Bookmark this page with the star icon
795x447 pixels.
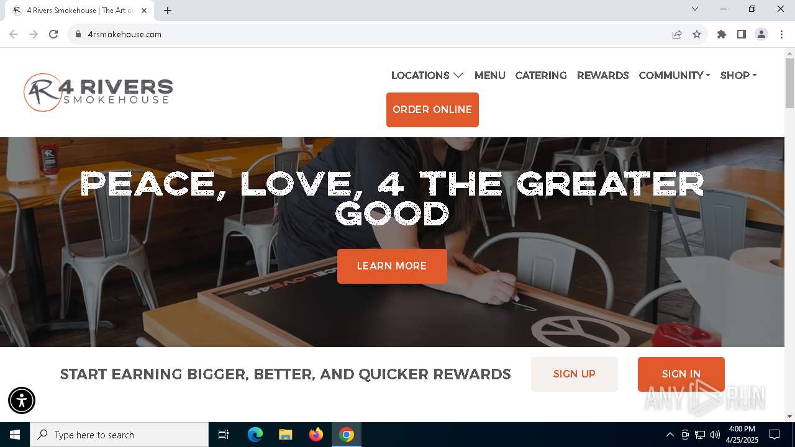[x=697, y=34]
